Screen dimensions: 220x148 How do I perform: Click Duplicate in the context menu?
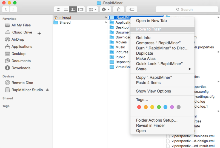(145, 53)
